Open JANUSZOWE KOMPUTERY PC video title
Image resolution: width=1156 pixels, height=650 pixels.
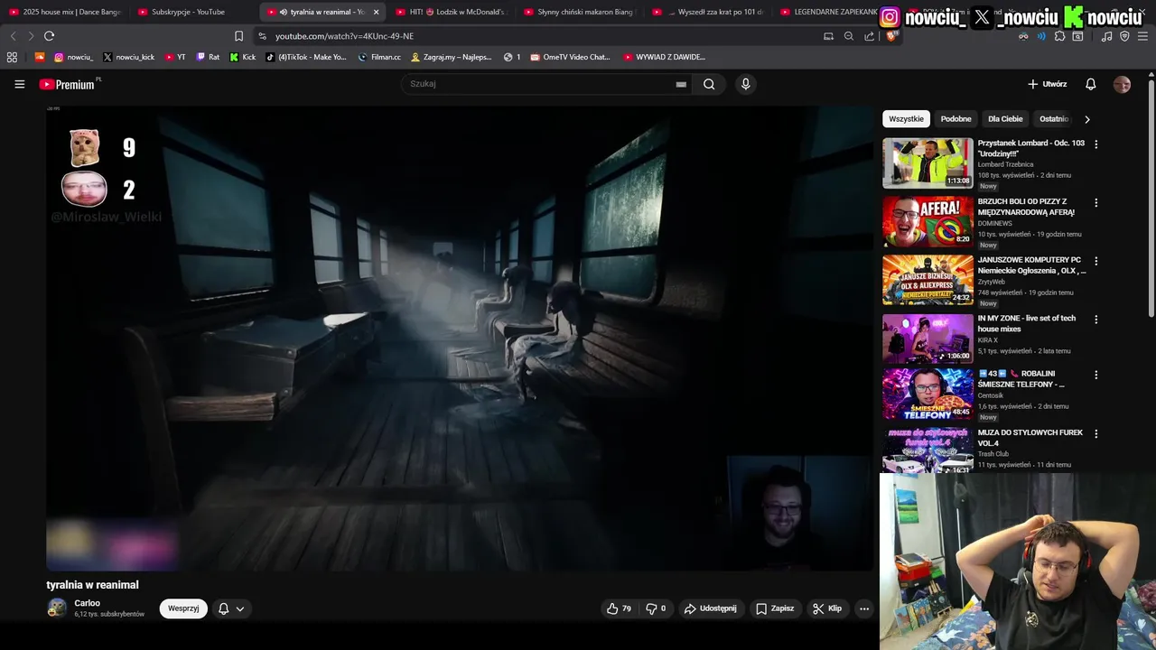click(1031, 265)
